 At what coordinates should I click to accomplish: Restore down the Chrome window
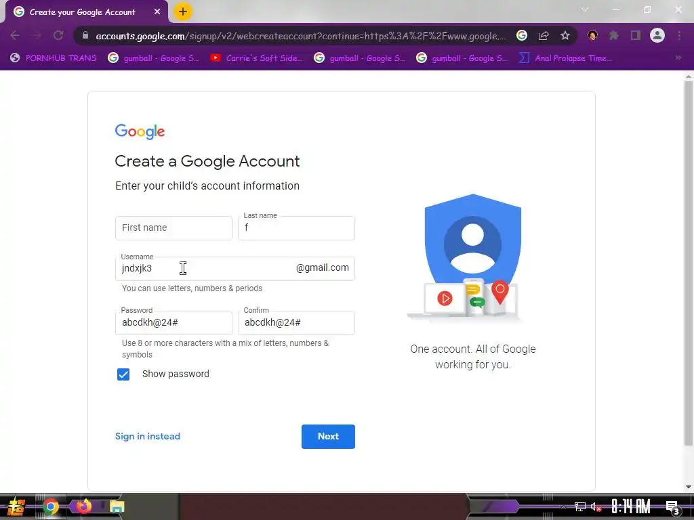tap(647, 9)
